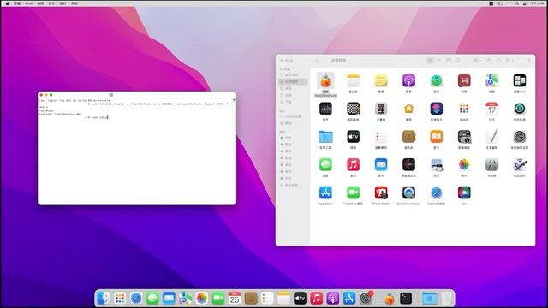This screenshot has width=548, height=308.
Task: Select the Shortcuts app icon in Finder
Action: pos(436,109)
